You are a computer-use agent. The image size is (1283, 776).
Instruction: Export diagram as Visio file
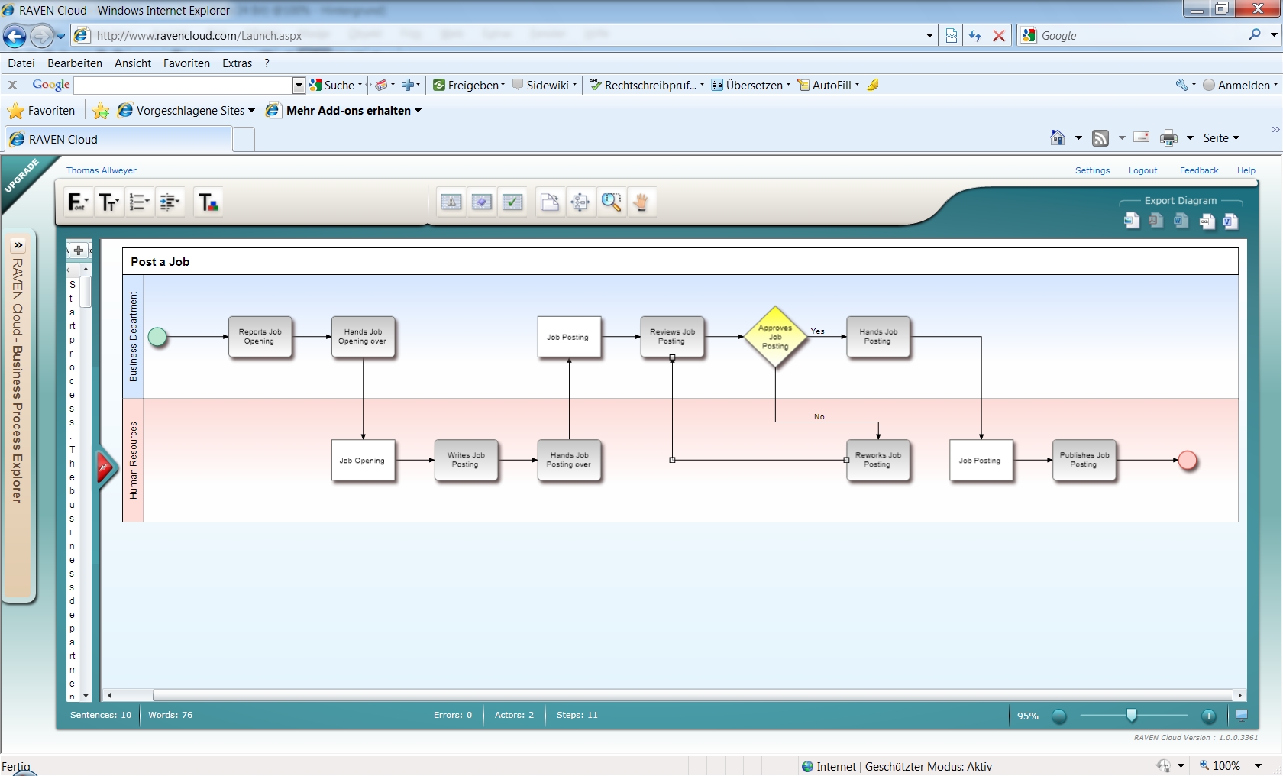pos(1230,221)
